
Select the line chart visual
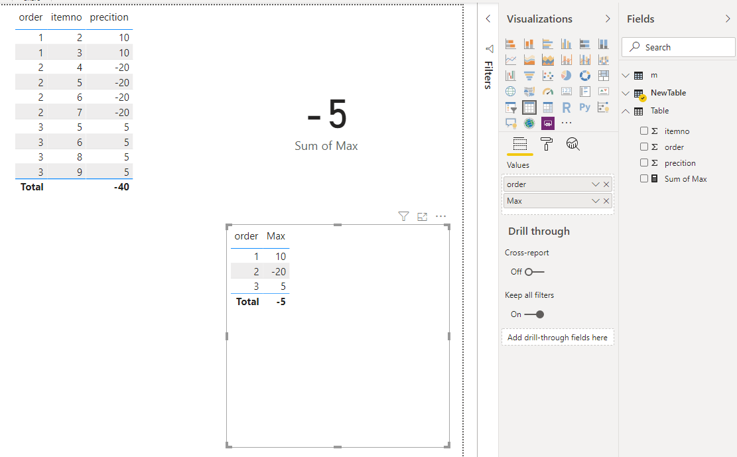510,60
